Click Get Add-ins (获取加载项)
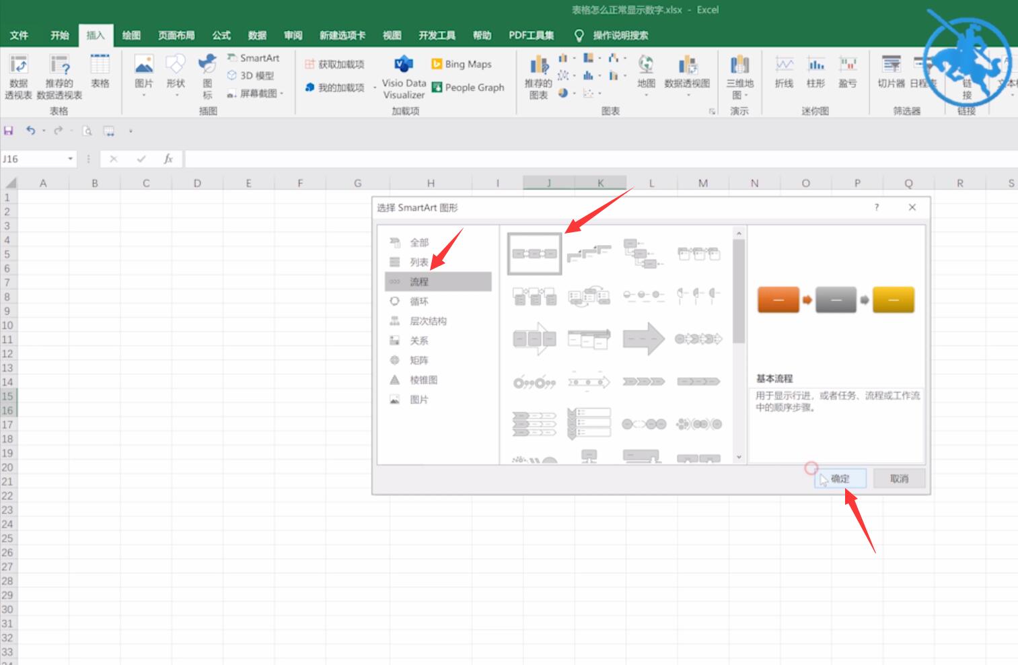Viewport: 1018px width, 665px height. click(334, 64)
